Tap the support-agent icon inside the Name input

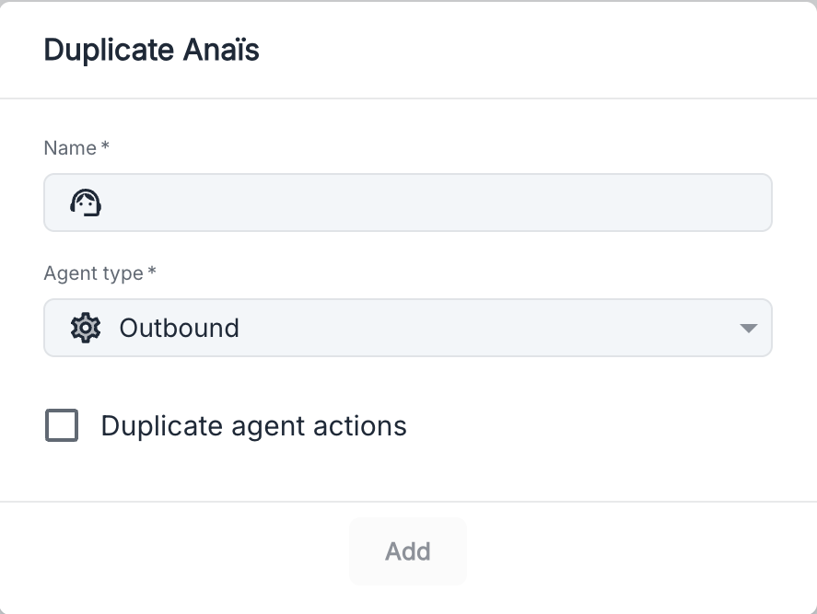[87, 202]
